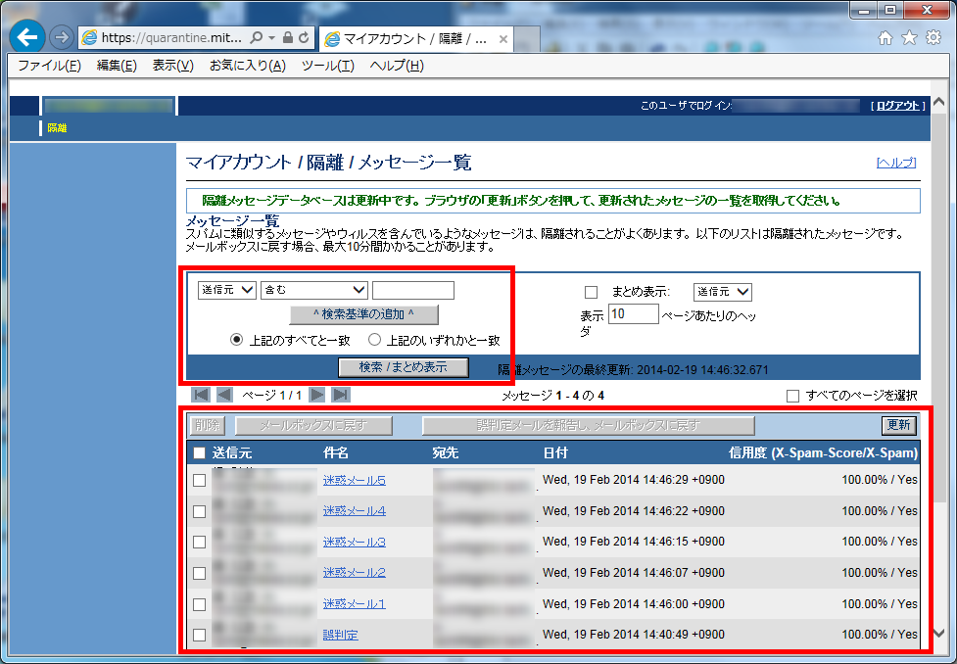Check the 迷惑メール1 row checkbox

click(x=199, y=604)
